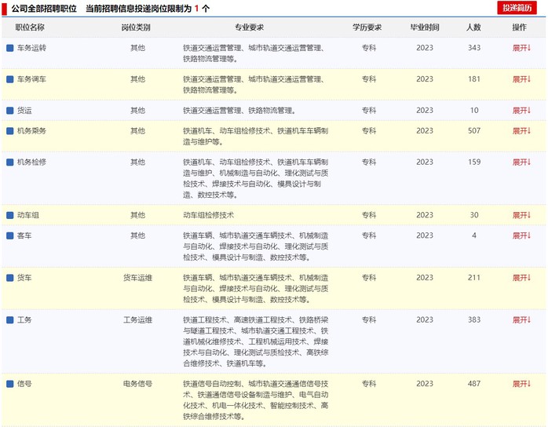The image size is (548, 427).
Task: Tick the 机务检修 checkbox
Action: 10,162
